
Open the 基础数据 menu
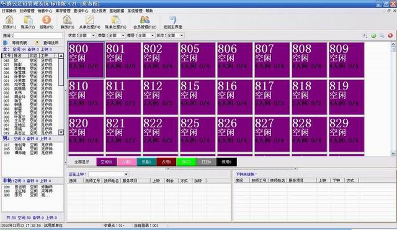(x=117, y=11)
